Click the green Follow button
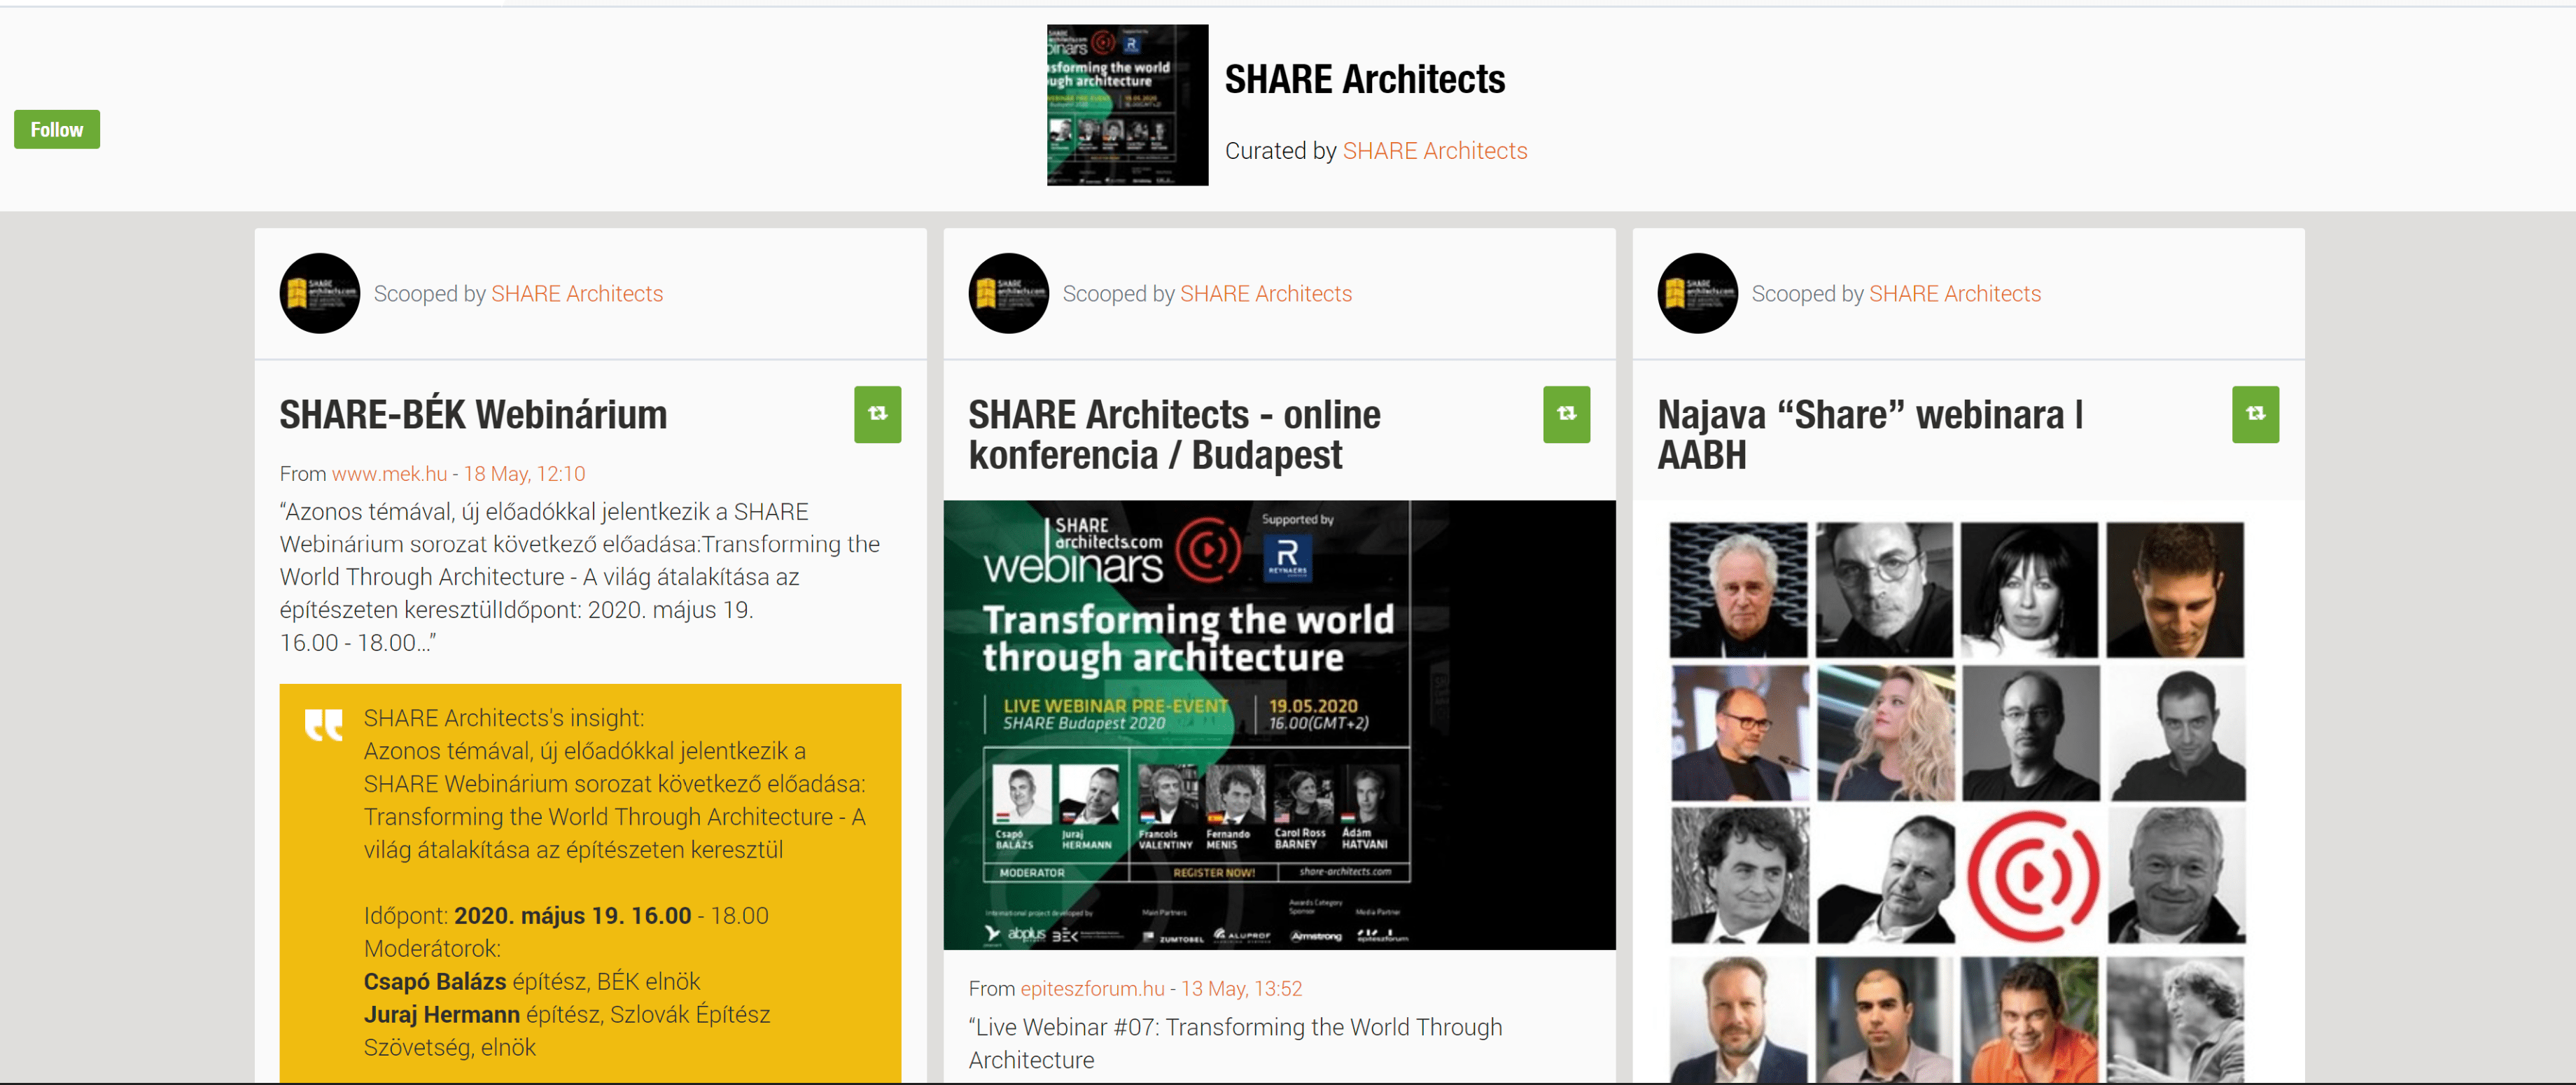The height and width of the screenshot is (1085, 2576). pos(57,129)
